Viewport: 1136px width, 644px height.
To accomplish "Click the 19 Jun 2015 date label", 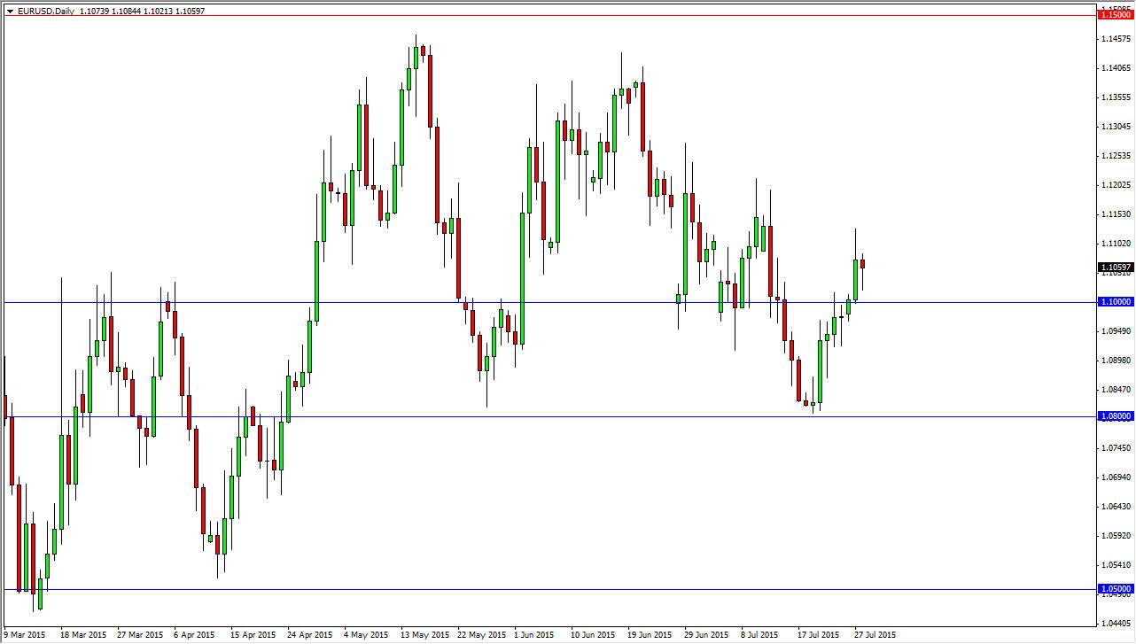I will (x=650, y=635).
